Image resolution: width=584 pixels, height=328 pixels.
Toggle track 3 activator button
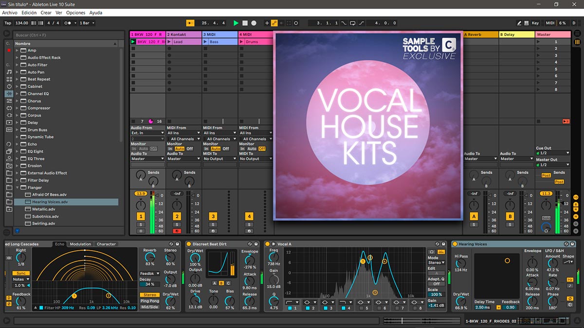(213, 216)
